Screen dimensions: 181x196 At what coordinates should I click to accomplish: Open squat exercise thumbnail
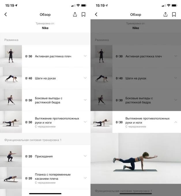(11, 156)
